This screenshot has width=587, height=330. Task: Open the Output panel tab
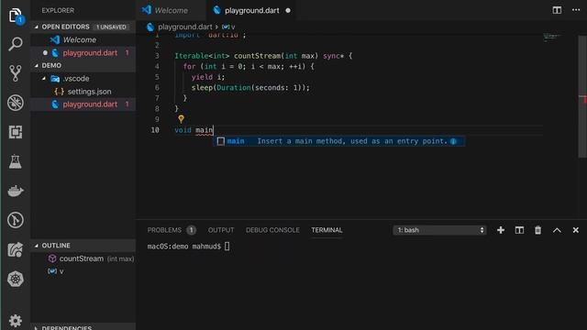point(221,230)
